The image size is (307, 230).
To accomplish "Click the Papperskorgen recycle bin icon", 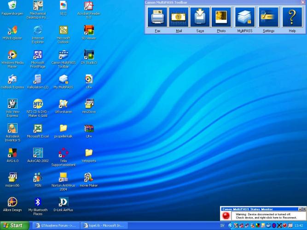I will coord(12,6).
